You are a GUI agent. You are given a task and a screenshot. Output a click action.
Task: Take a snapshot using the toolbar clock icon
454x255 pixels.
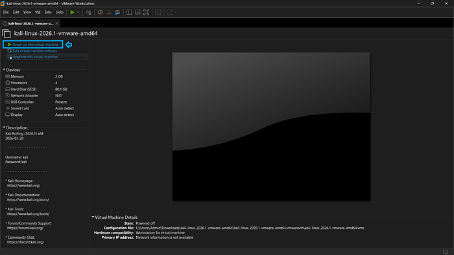pyautogui.click(x=100, y=12)
